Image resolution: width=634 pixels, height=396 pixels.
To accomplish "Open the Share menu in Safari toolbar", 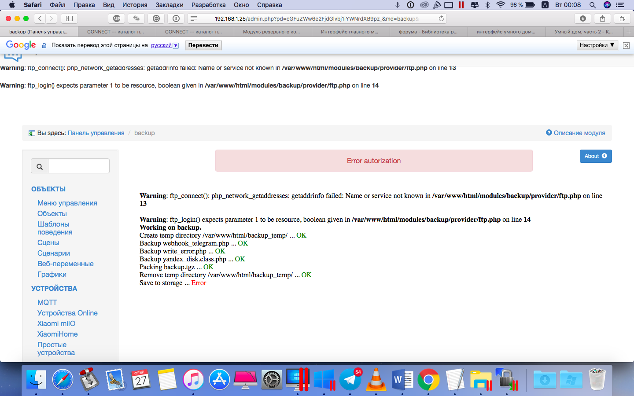I will click(602, 18).
